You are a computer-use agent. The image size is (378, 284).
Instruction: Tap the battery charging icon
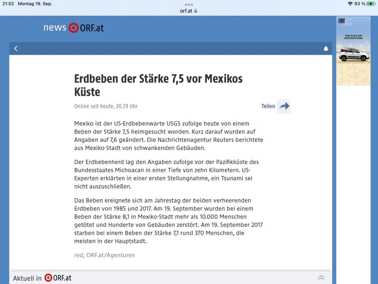tap(370, 4)
